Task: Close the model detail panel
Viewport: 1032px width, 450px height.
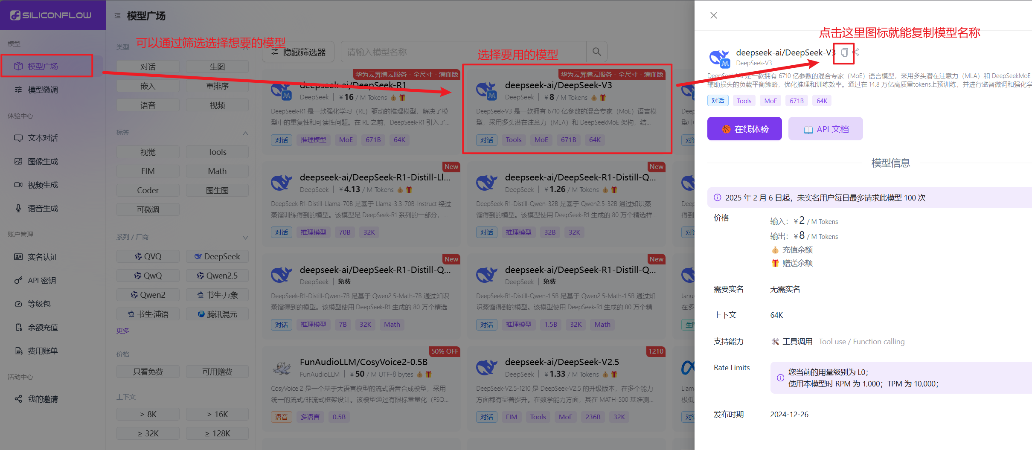Action: (x=714, y=15)
